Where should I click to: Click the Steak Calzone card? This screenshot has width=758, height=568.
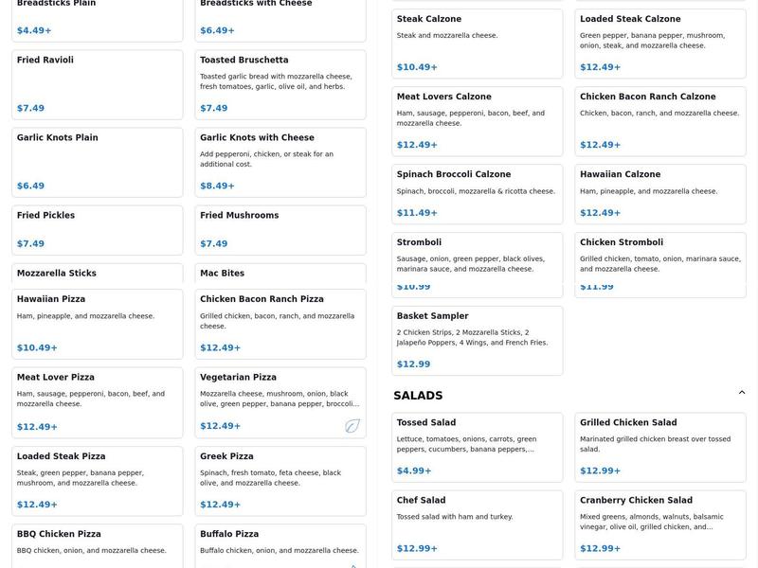[x=477, y=44]
